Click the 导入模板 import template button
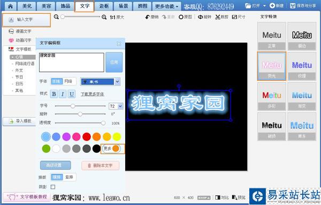Screen dimensions: 321x205 [19, 121]
